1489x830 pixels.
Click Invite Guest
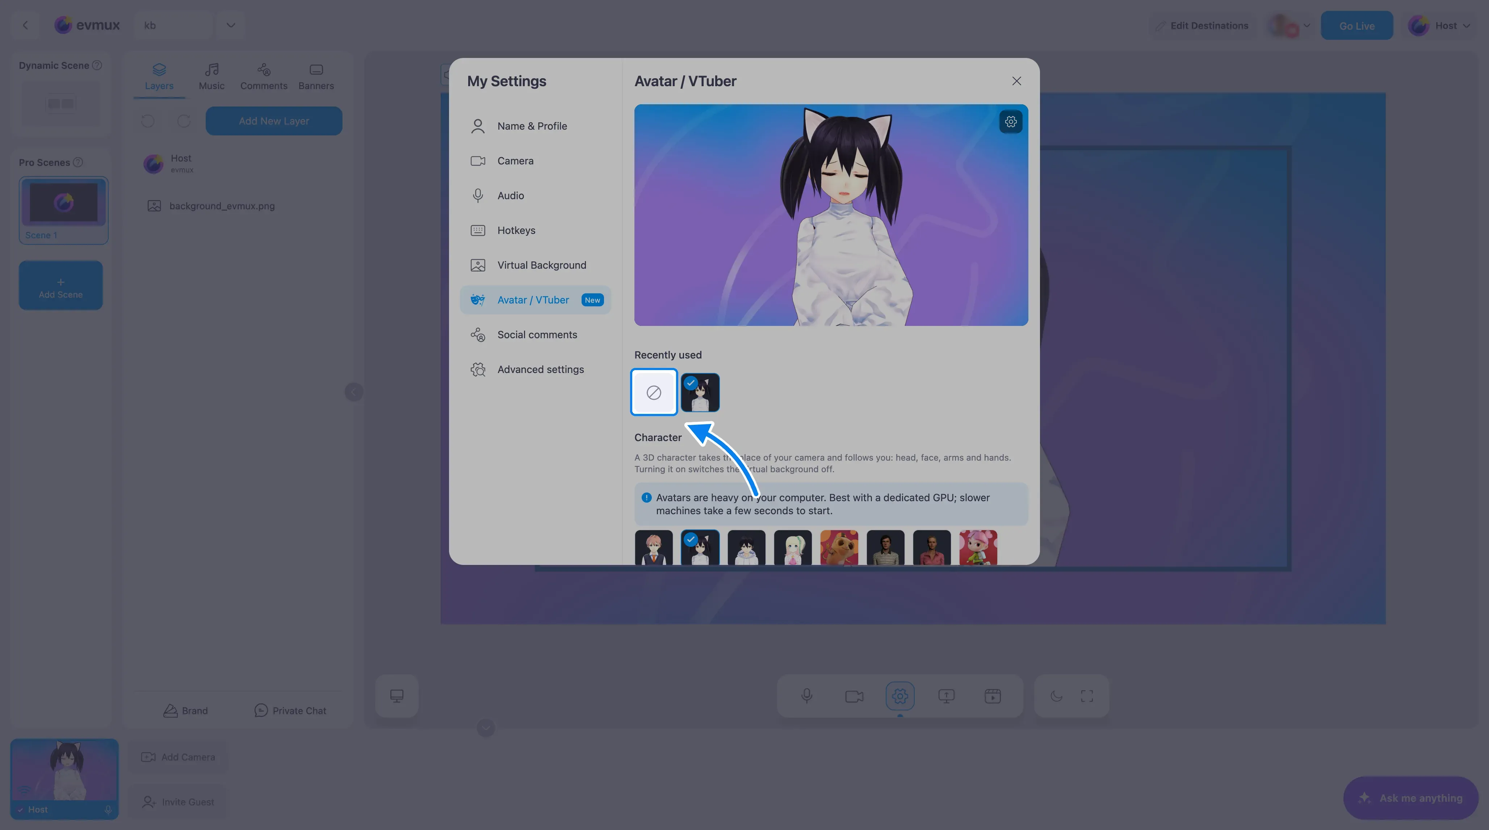pyautogui.click(x=178, y=802)
